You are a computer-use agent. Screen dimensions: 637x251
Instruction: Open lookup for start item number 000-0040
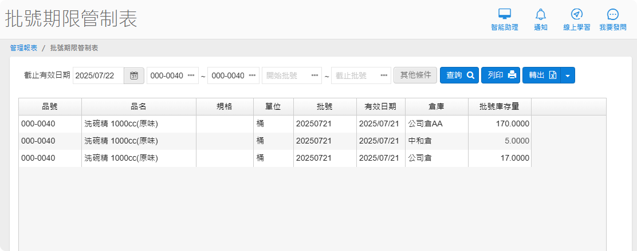point(191,75)
